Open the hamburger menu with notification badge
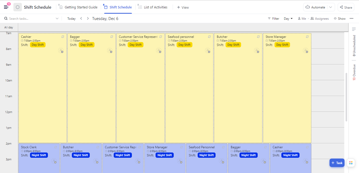 coord(6,7)
